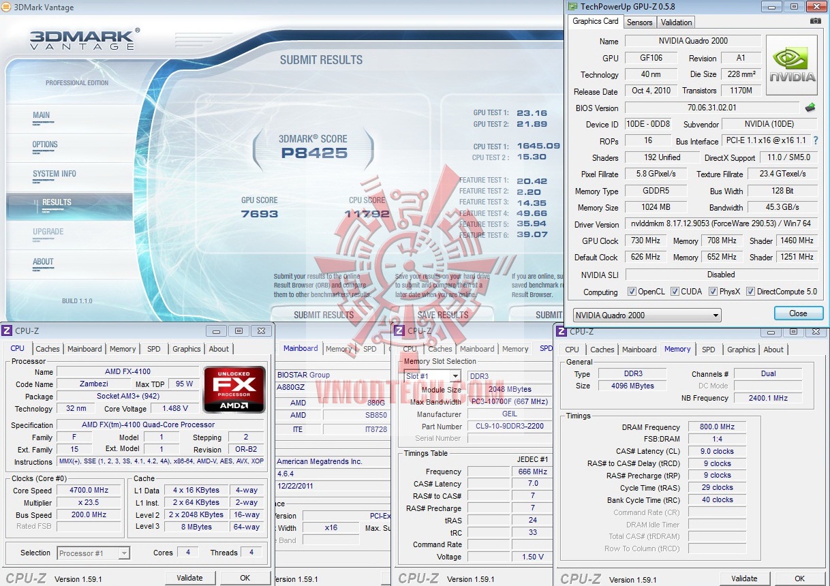The image size is (830, 586).
Task: Click the Close button in GPU-Z
Action: (798, 313)
